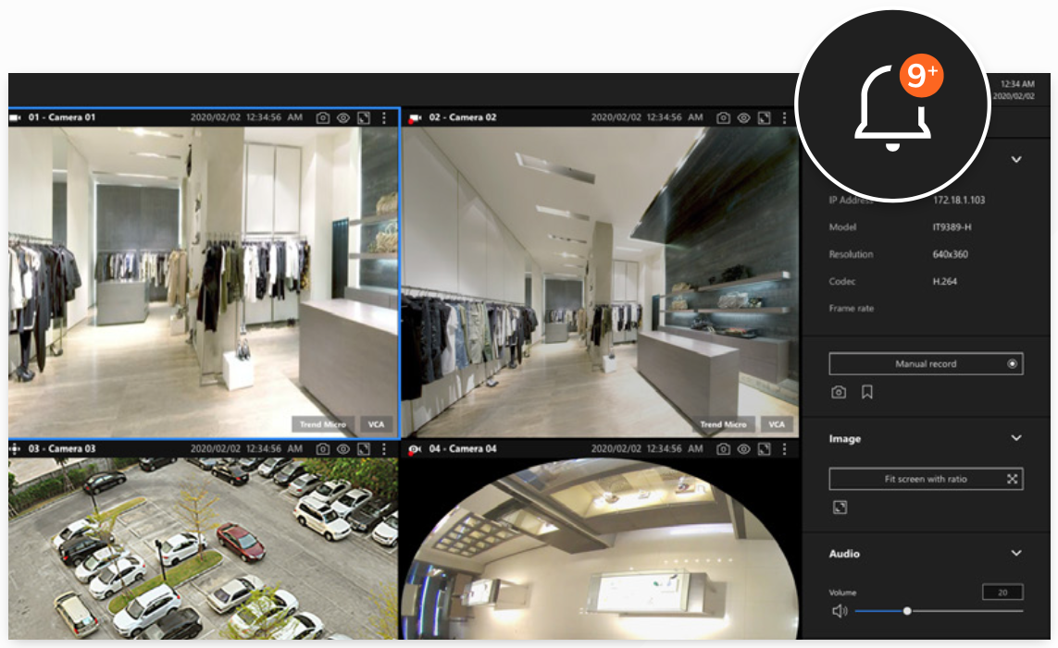The height and width of the screenshot is (648, 1058).
Task: Toggle the eye icon on Camera 04
Action: [743, 448]
